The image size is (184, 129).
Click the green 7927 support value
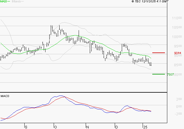tap(171, 74)
